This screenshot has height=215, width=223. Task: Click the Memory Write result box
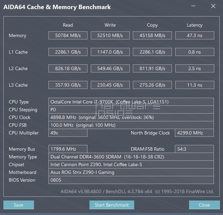click(110, 35)
